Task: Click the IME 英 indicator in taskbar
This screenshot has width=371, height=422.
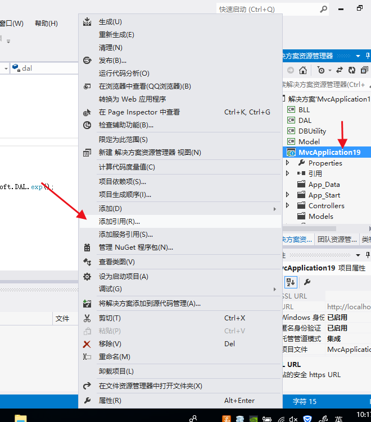Action: pyautogui.click(x=338, y=419)
